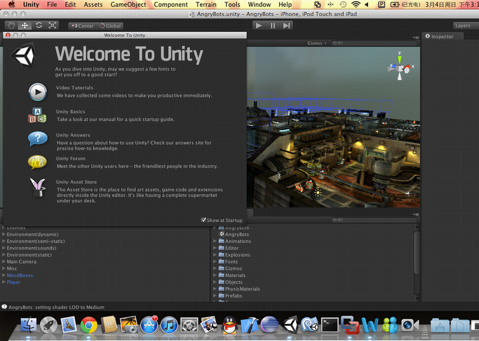Click the Unity Asset Store heading link
479x341 pixels.
tap(77, 182)
